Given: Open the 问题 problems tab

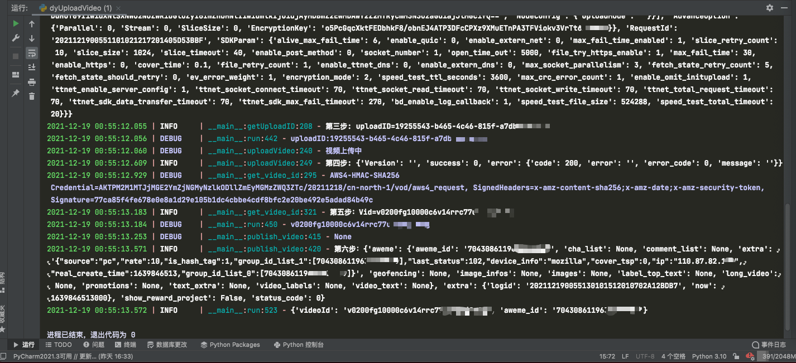Looking at the screenshot, I should (x=93, y=345).
